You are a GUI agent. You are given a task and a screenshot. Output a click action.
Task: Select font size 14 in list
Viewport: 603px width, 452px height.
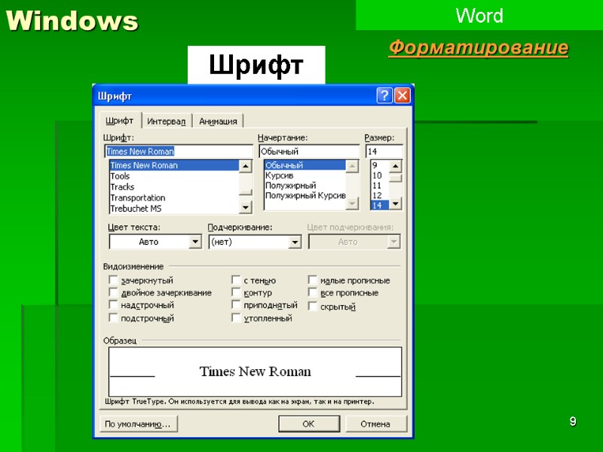380,205
